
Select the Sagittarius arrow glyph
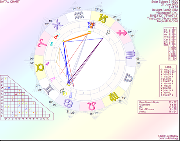point(122,33)
